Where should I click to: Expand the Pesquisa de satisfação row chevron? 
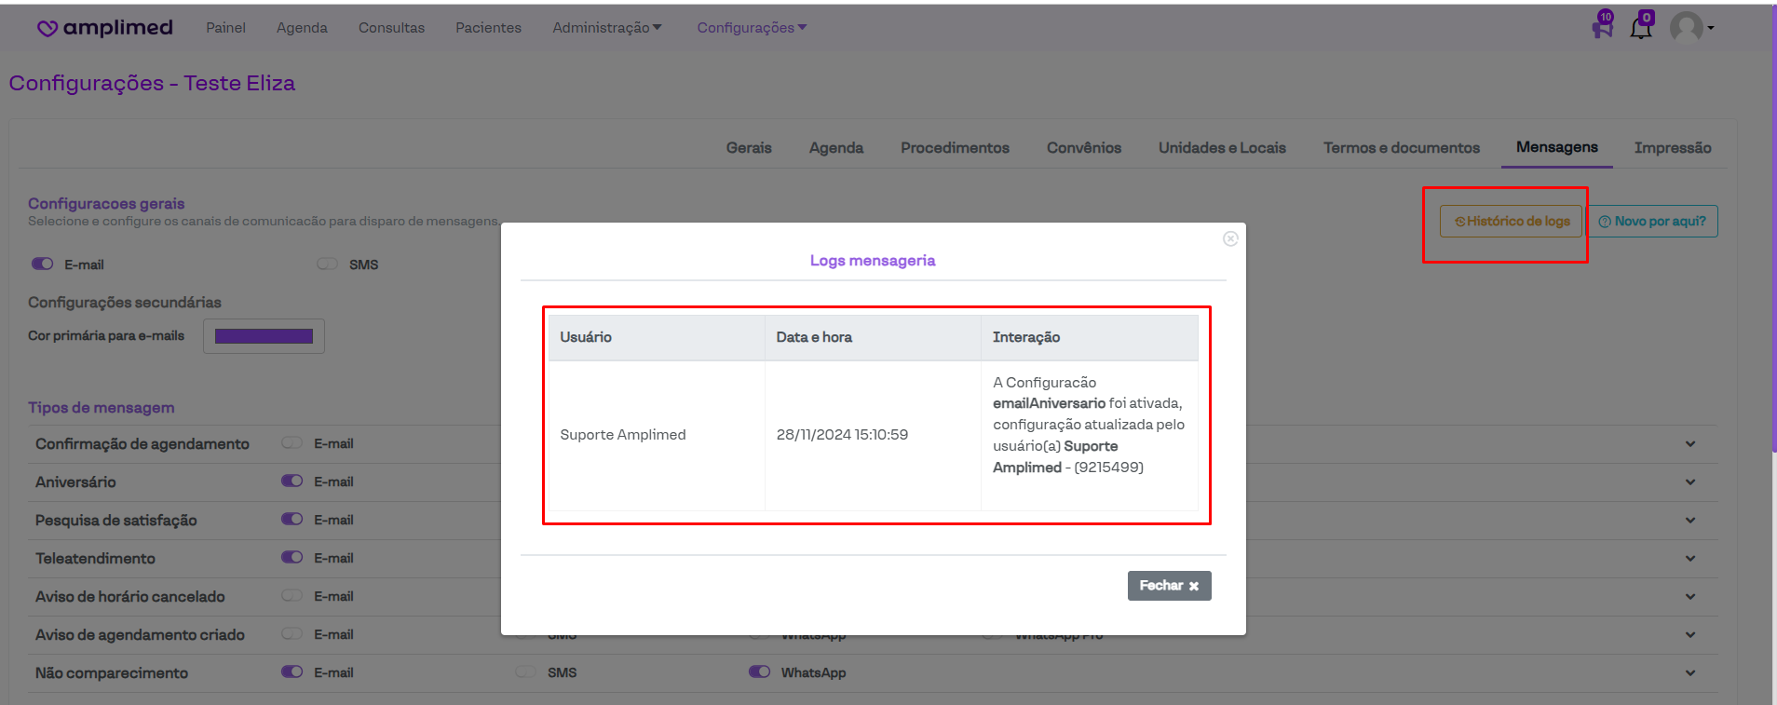(x=1689, y=521)
